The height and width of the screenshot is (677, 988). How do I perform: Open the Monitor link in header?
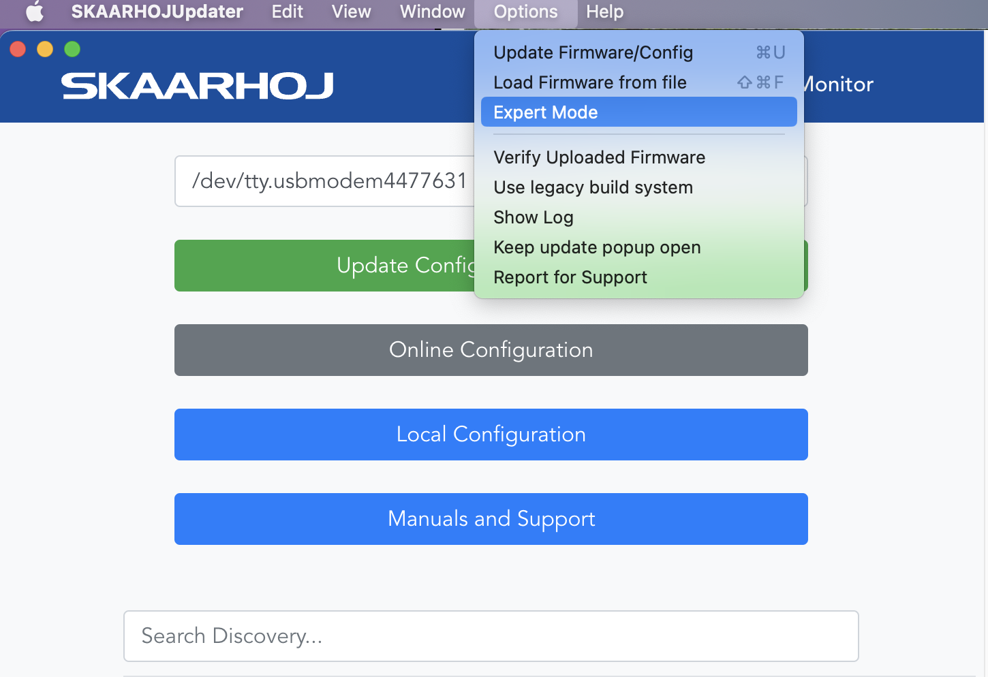click(839, 84)
